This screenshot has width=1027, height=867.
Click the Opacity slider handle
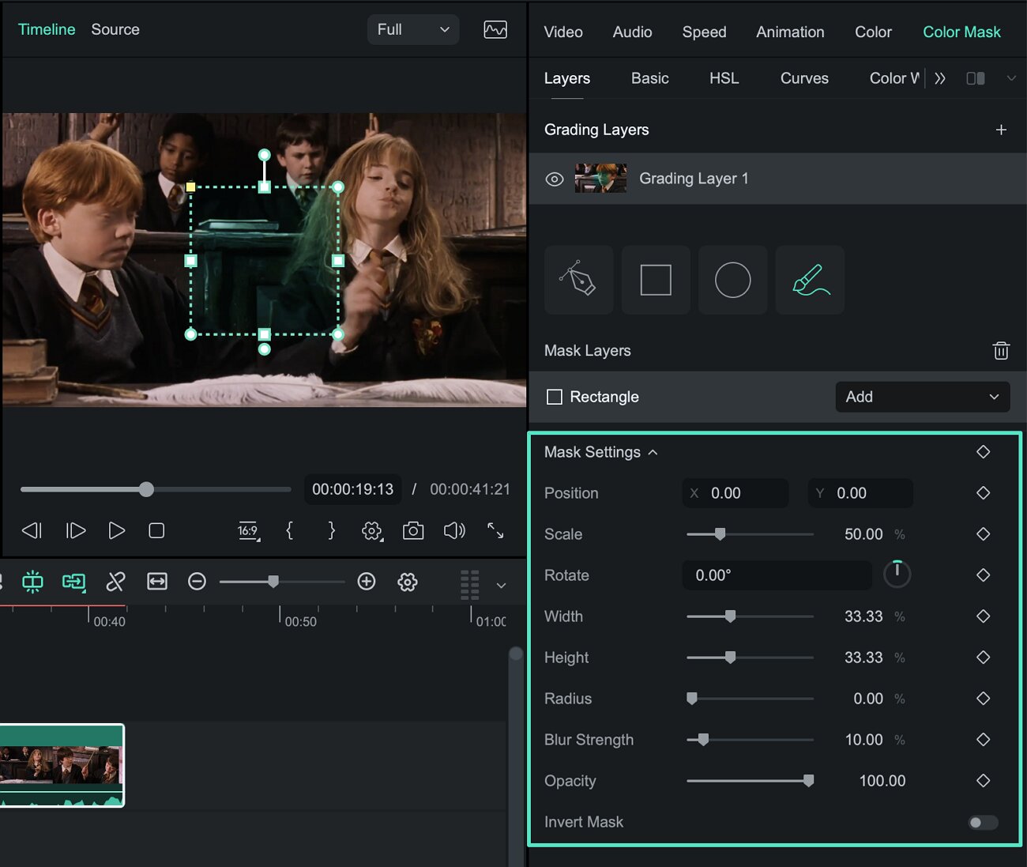(x=808, y=781)
